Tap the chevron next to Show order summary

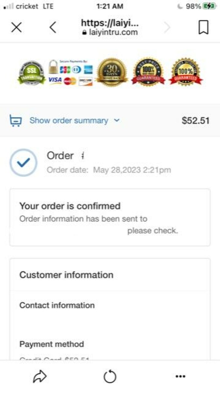(x=116, y=121)
